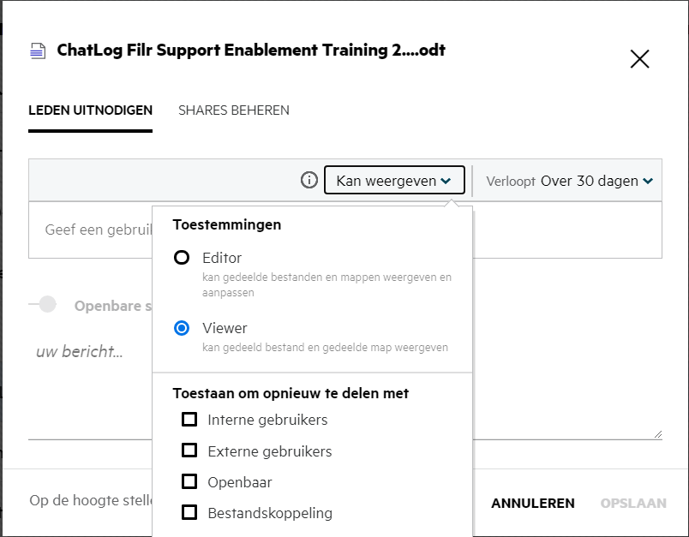Toggle the Openbare share switch
Viewport: 689px width, 537px height.
point(45,305)
